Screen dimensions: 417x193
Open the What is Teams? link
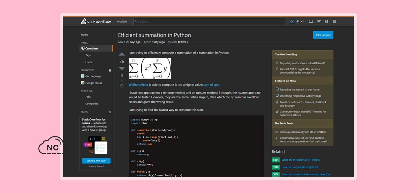coord(96,167)
